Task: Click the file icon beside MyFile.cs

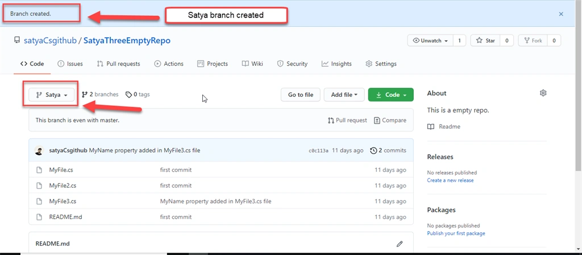Action: (39, 170)
